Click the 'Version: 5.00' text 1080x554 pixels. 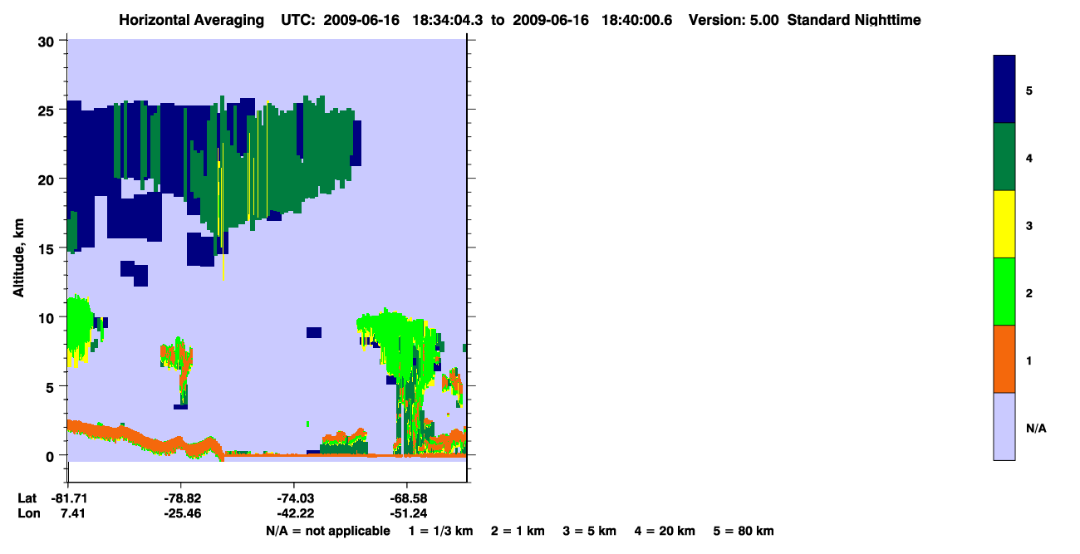734,20
